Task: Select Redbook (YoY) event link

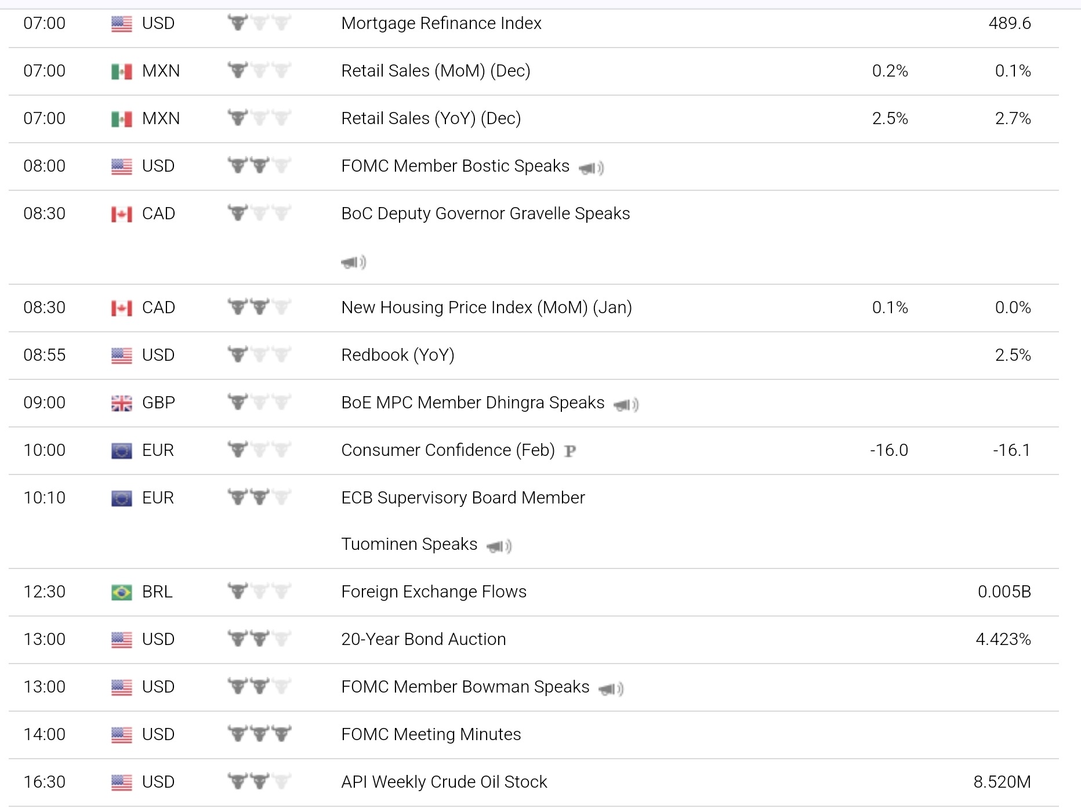Action: point(398,355)
